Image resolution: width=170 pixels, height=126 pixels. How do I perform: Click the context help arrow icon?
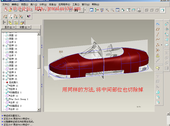28,16
